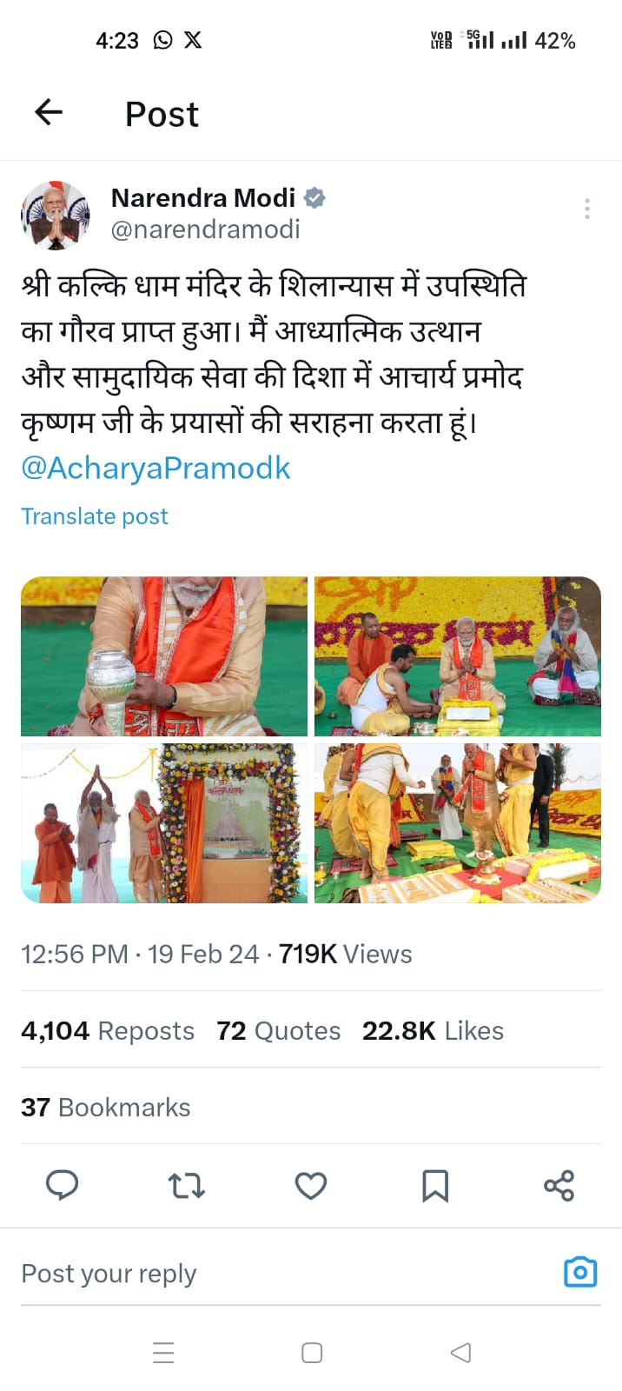Like the post with heart icon

pyautogui.click(x=311, y=1185)
